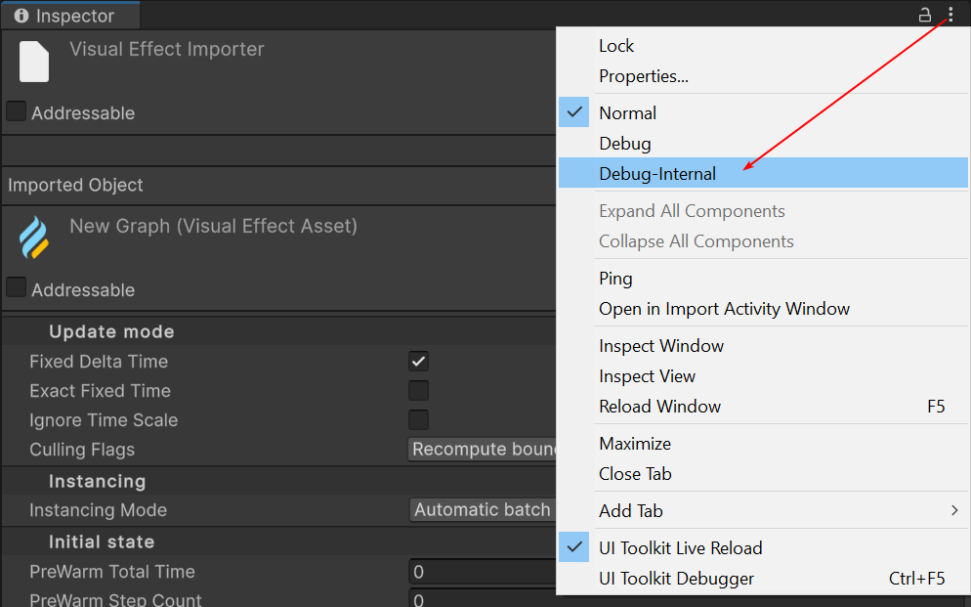Click the Visual Effect Importer file icon

[x=34, y=61]
